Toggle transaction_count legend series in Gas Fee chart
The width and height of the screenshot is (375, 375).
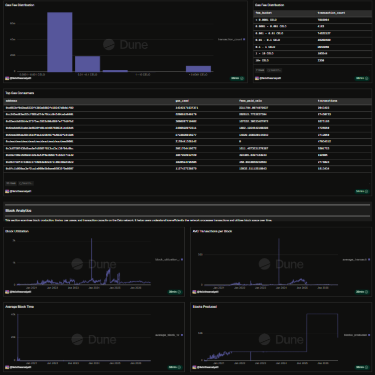tap(231, 39)
